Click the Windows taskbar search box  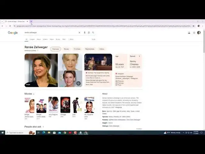(20, 133)
